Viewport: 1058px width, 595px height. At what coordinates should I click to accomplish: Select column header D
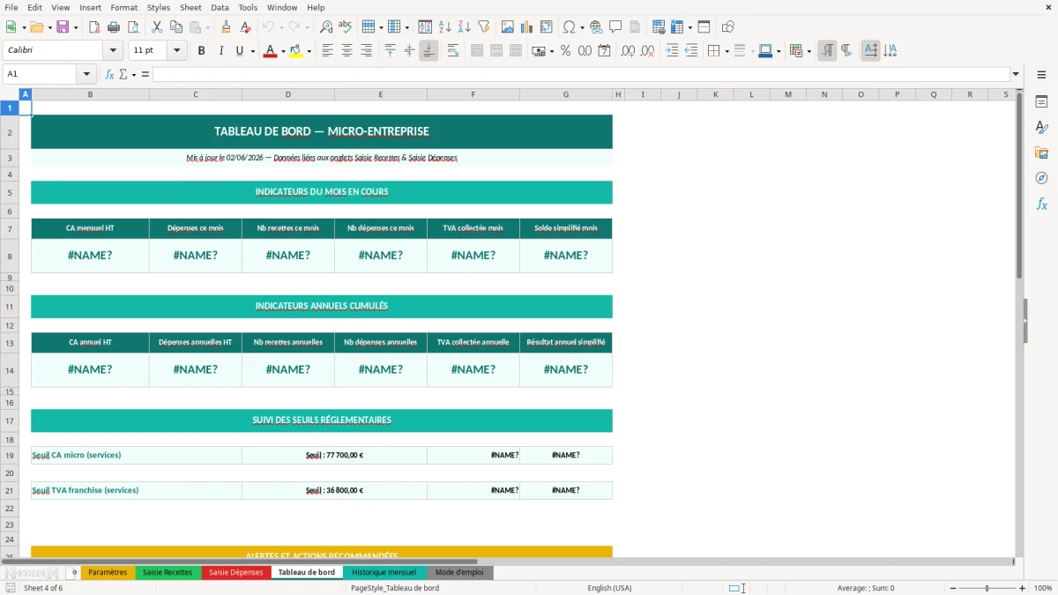pyautogui.click(x=288, y=94)
